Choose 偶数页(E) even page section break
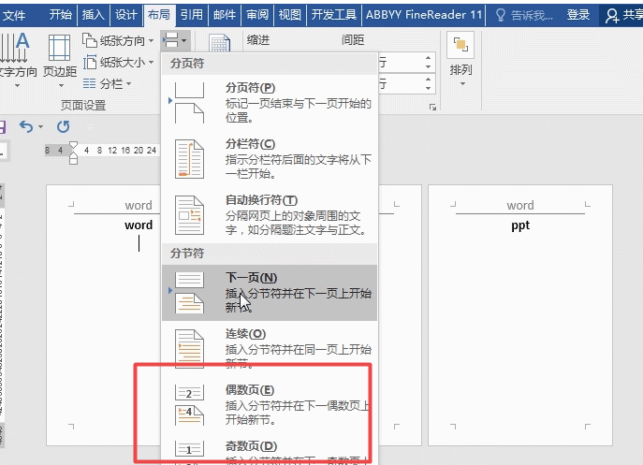The width and height of the screenshot is (643, 465). pos(270,405)
